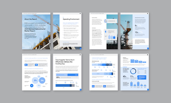Click the 5% figure on the crane page
Screen dimensions: 171x103
[136, 26]
